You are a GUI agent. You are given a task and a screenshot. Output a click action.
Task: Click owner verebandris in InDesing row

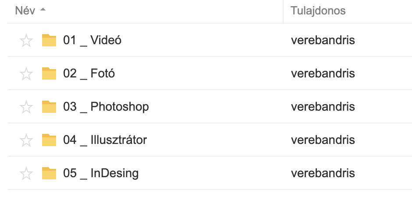tap(323, 174)
